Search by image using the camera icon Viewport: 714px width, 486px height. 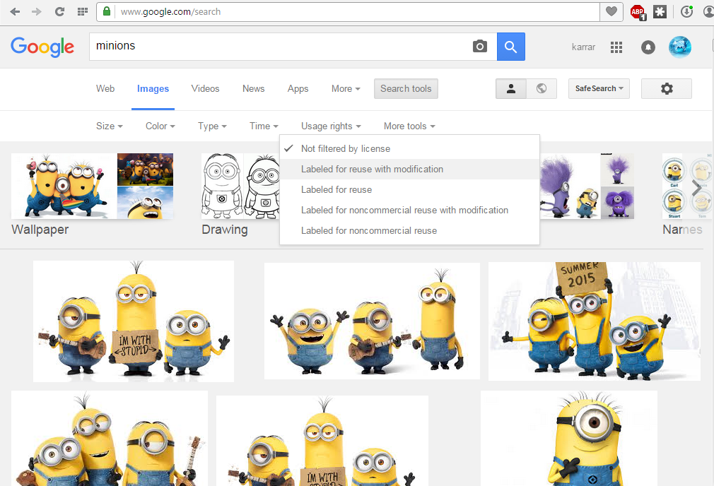pyautogui.click(x=480, y=47)
